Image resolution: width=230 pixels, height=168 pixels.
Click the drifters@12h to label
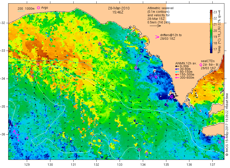click(x=171, y=35)
